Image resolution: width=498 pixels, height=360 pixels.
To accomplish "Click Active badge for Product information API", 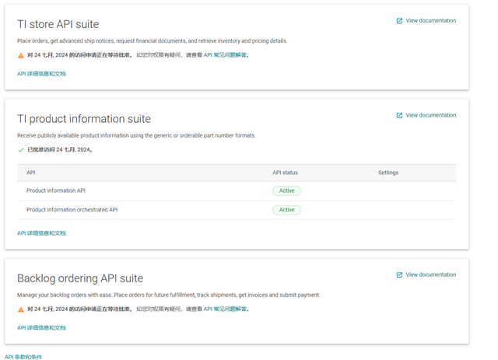I will (x=286, y=190).
